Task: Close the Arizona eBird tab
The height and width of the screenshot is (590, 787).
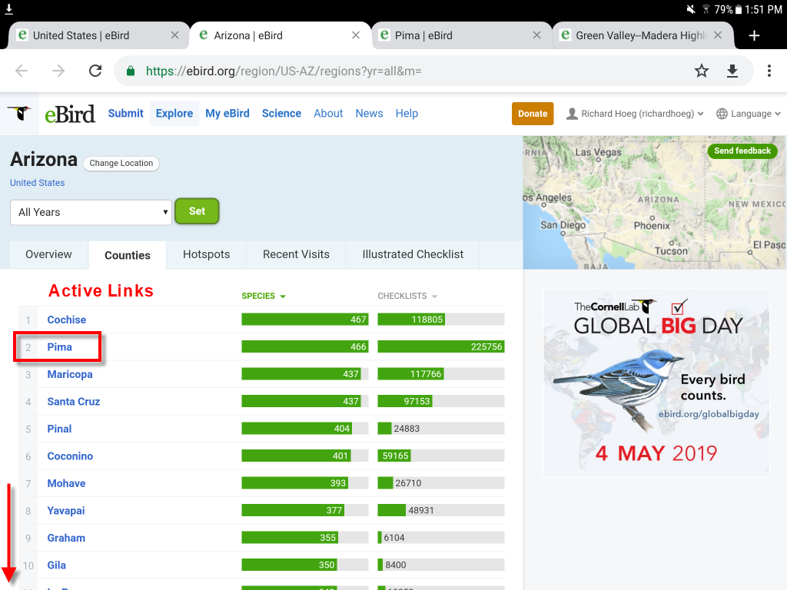Action: (356, 35)
